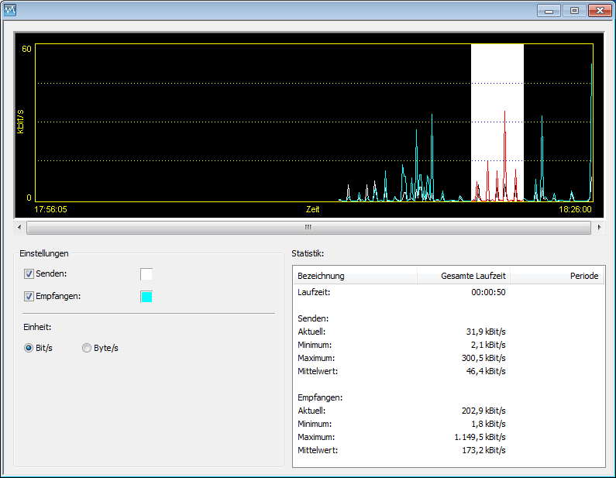Click the Gesamte Laufzeit column header
This screenshot has width=616, height=478.
[463, 276]
